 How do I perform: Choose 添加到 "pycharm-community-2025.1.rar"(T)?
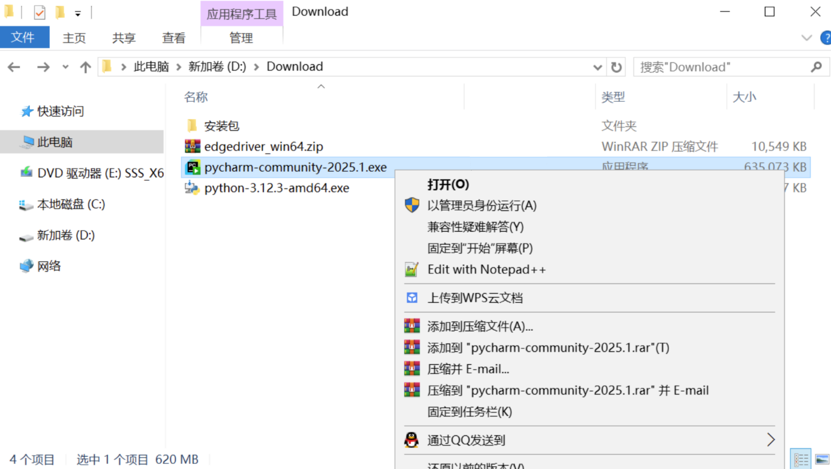548,348
